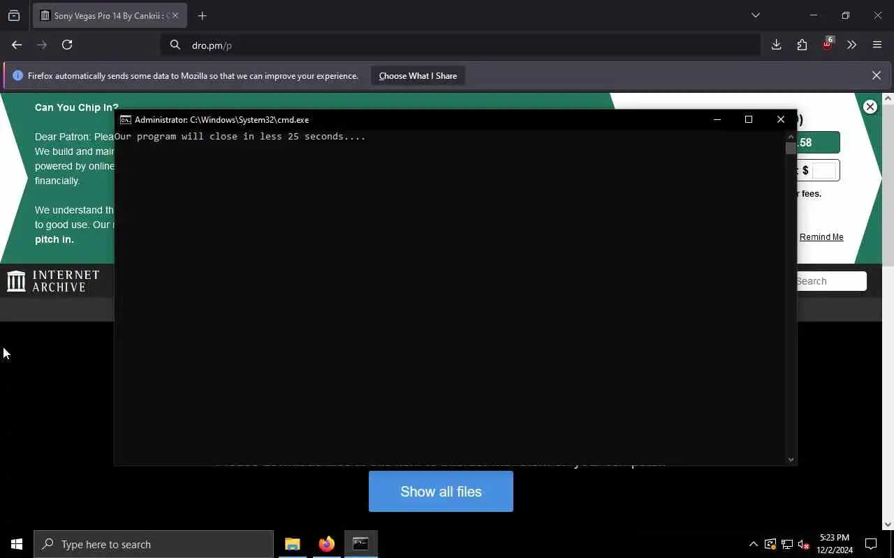Dismiss the Firefox data notification bar
This screenshot has height=558, width=894.
coord(877,75)
